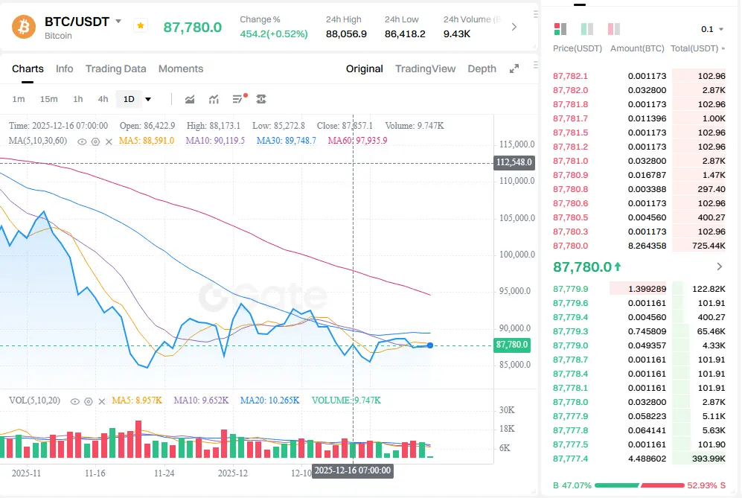Select ask price 87,780.0 in sell orders
This screenshot has width=742, height=498.
tap(570, 246)
